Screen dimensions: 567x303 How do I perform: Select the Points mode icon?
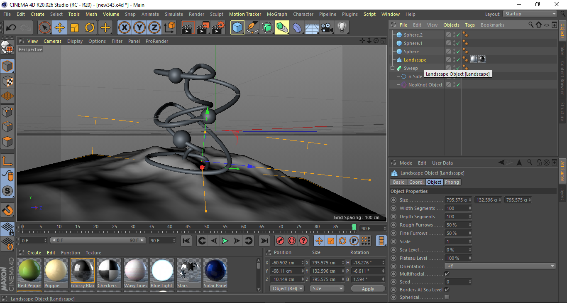(7, 111)
